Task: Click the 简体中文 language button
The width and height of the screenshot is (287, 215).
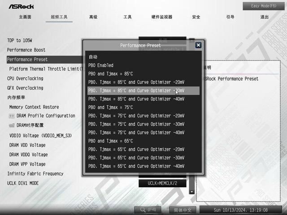Action: pyautogui.click(x=183, y=210)
